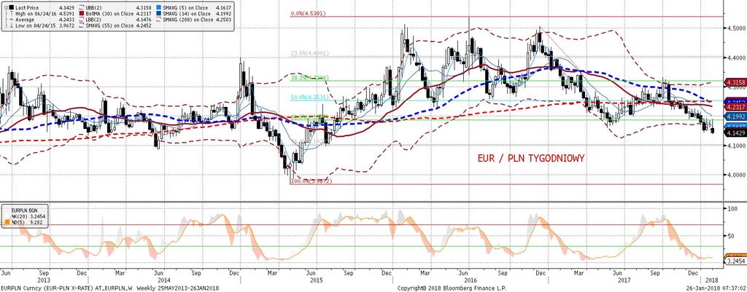This screenshot has height=292, width=747.
Task: Click the EURPLN BGN label in lower legend
Action: (x=24, y=210)
